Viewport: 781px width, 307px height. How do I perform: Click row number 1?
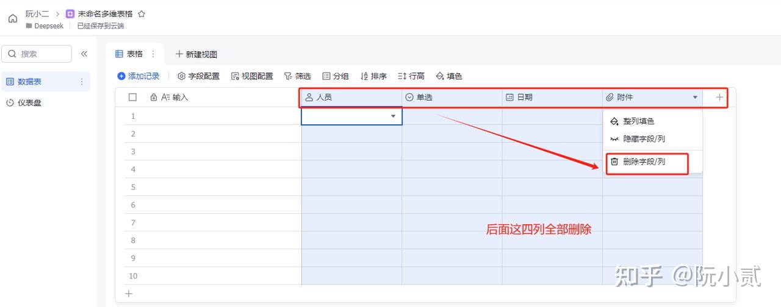click(x=133, y=116)
